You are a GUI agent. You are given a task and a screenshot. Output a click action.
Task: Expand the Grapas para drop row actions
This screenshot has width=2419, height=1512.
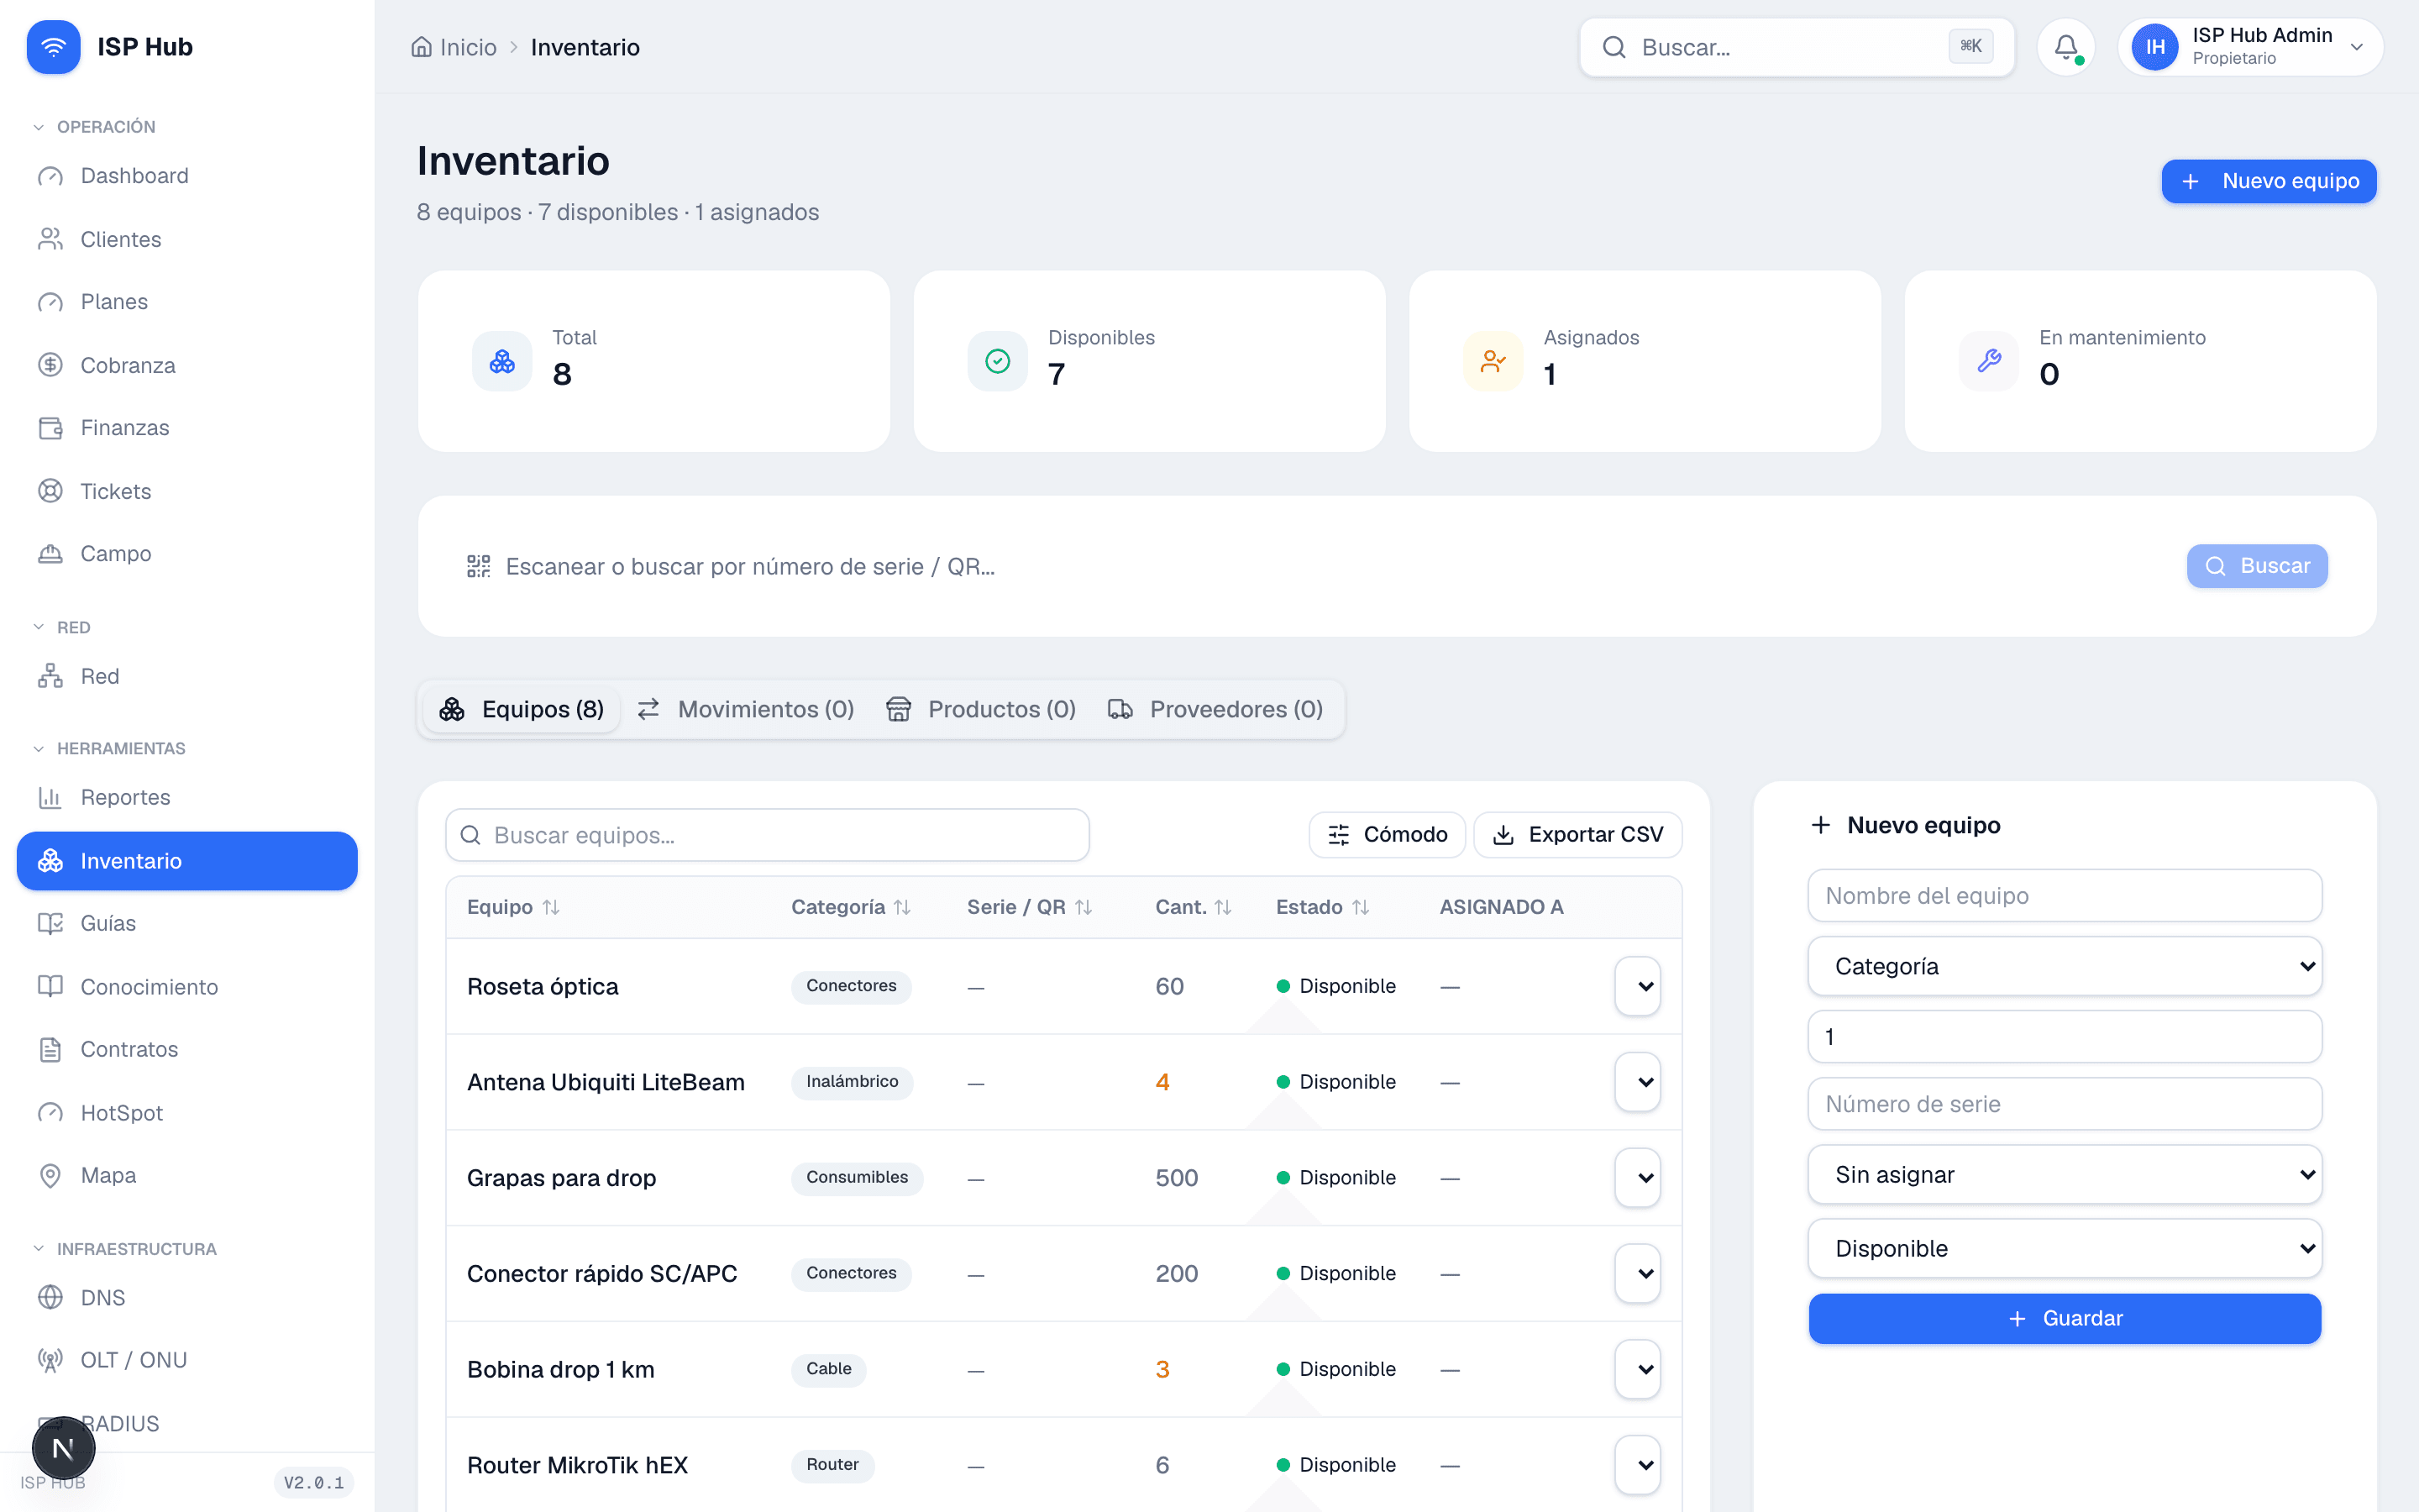coord(1637,1178)
